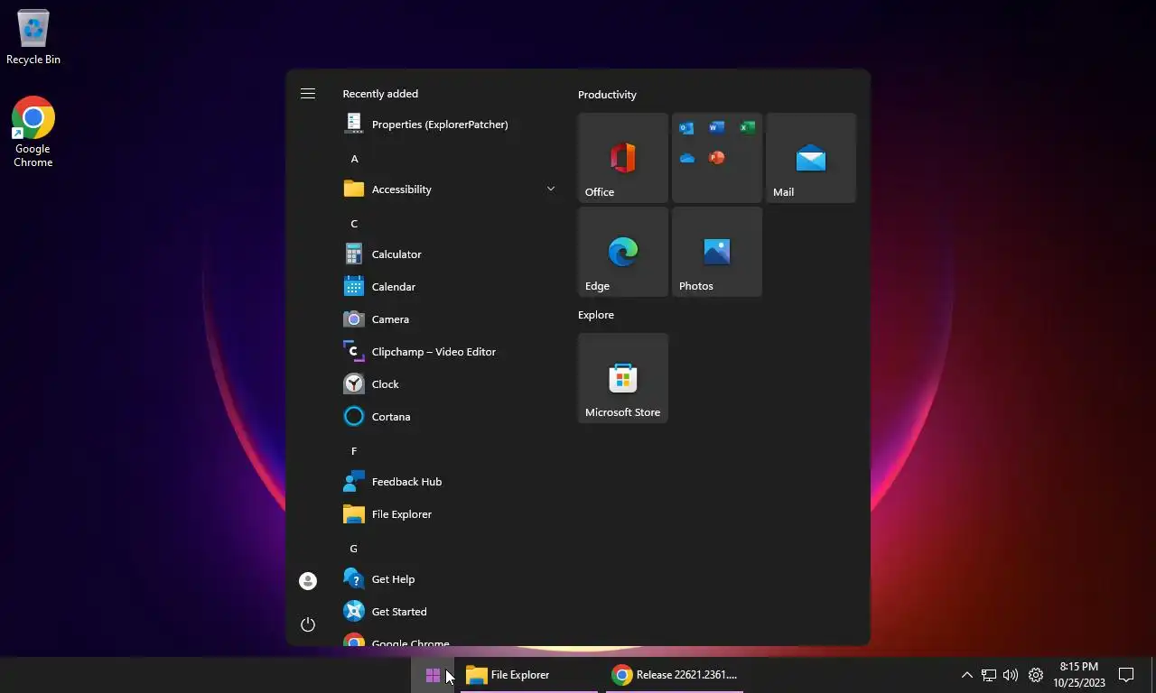Jump to letter A section header
The width and height of the screenshot is (1156, 693).
click(354, 159)
